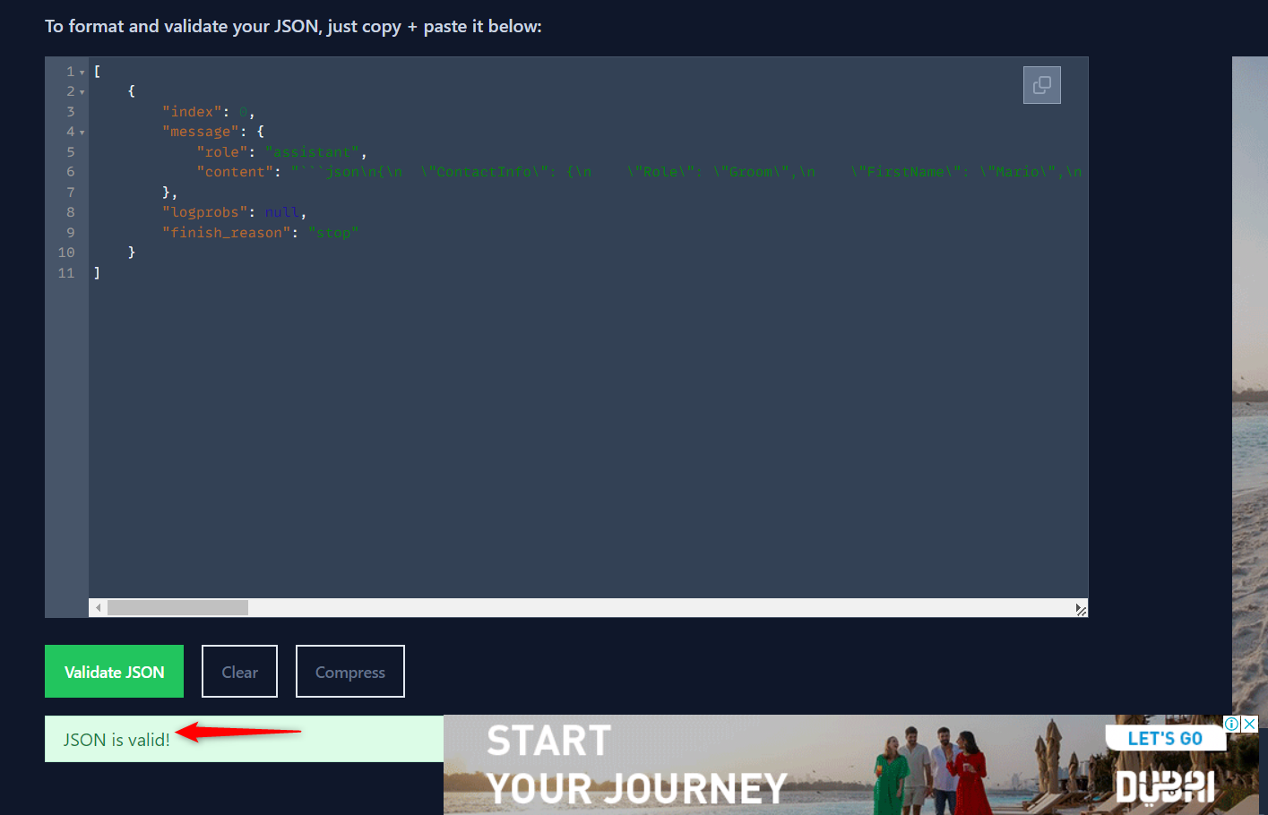This screenshot has width=1268, height=815.
Task: Close the Dubai ad with X icon
Action: tap(1250, 724)
